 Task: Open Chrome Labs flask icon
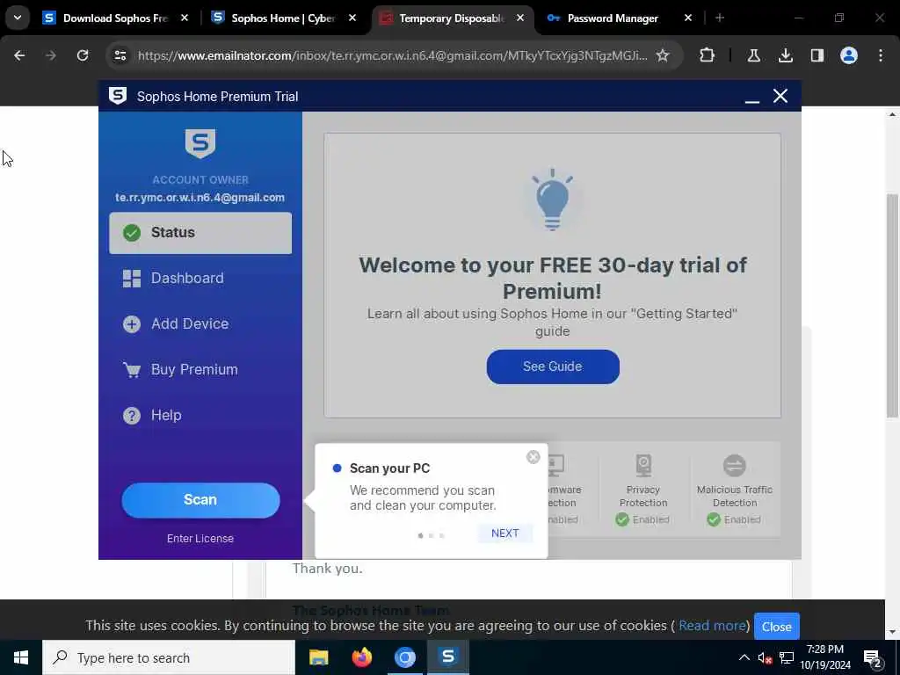click(x=753, y=55)
